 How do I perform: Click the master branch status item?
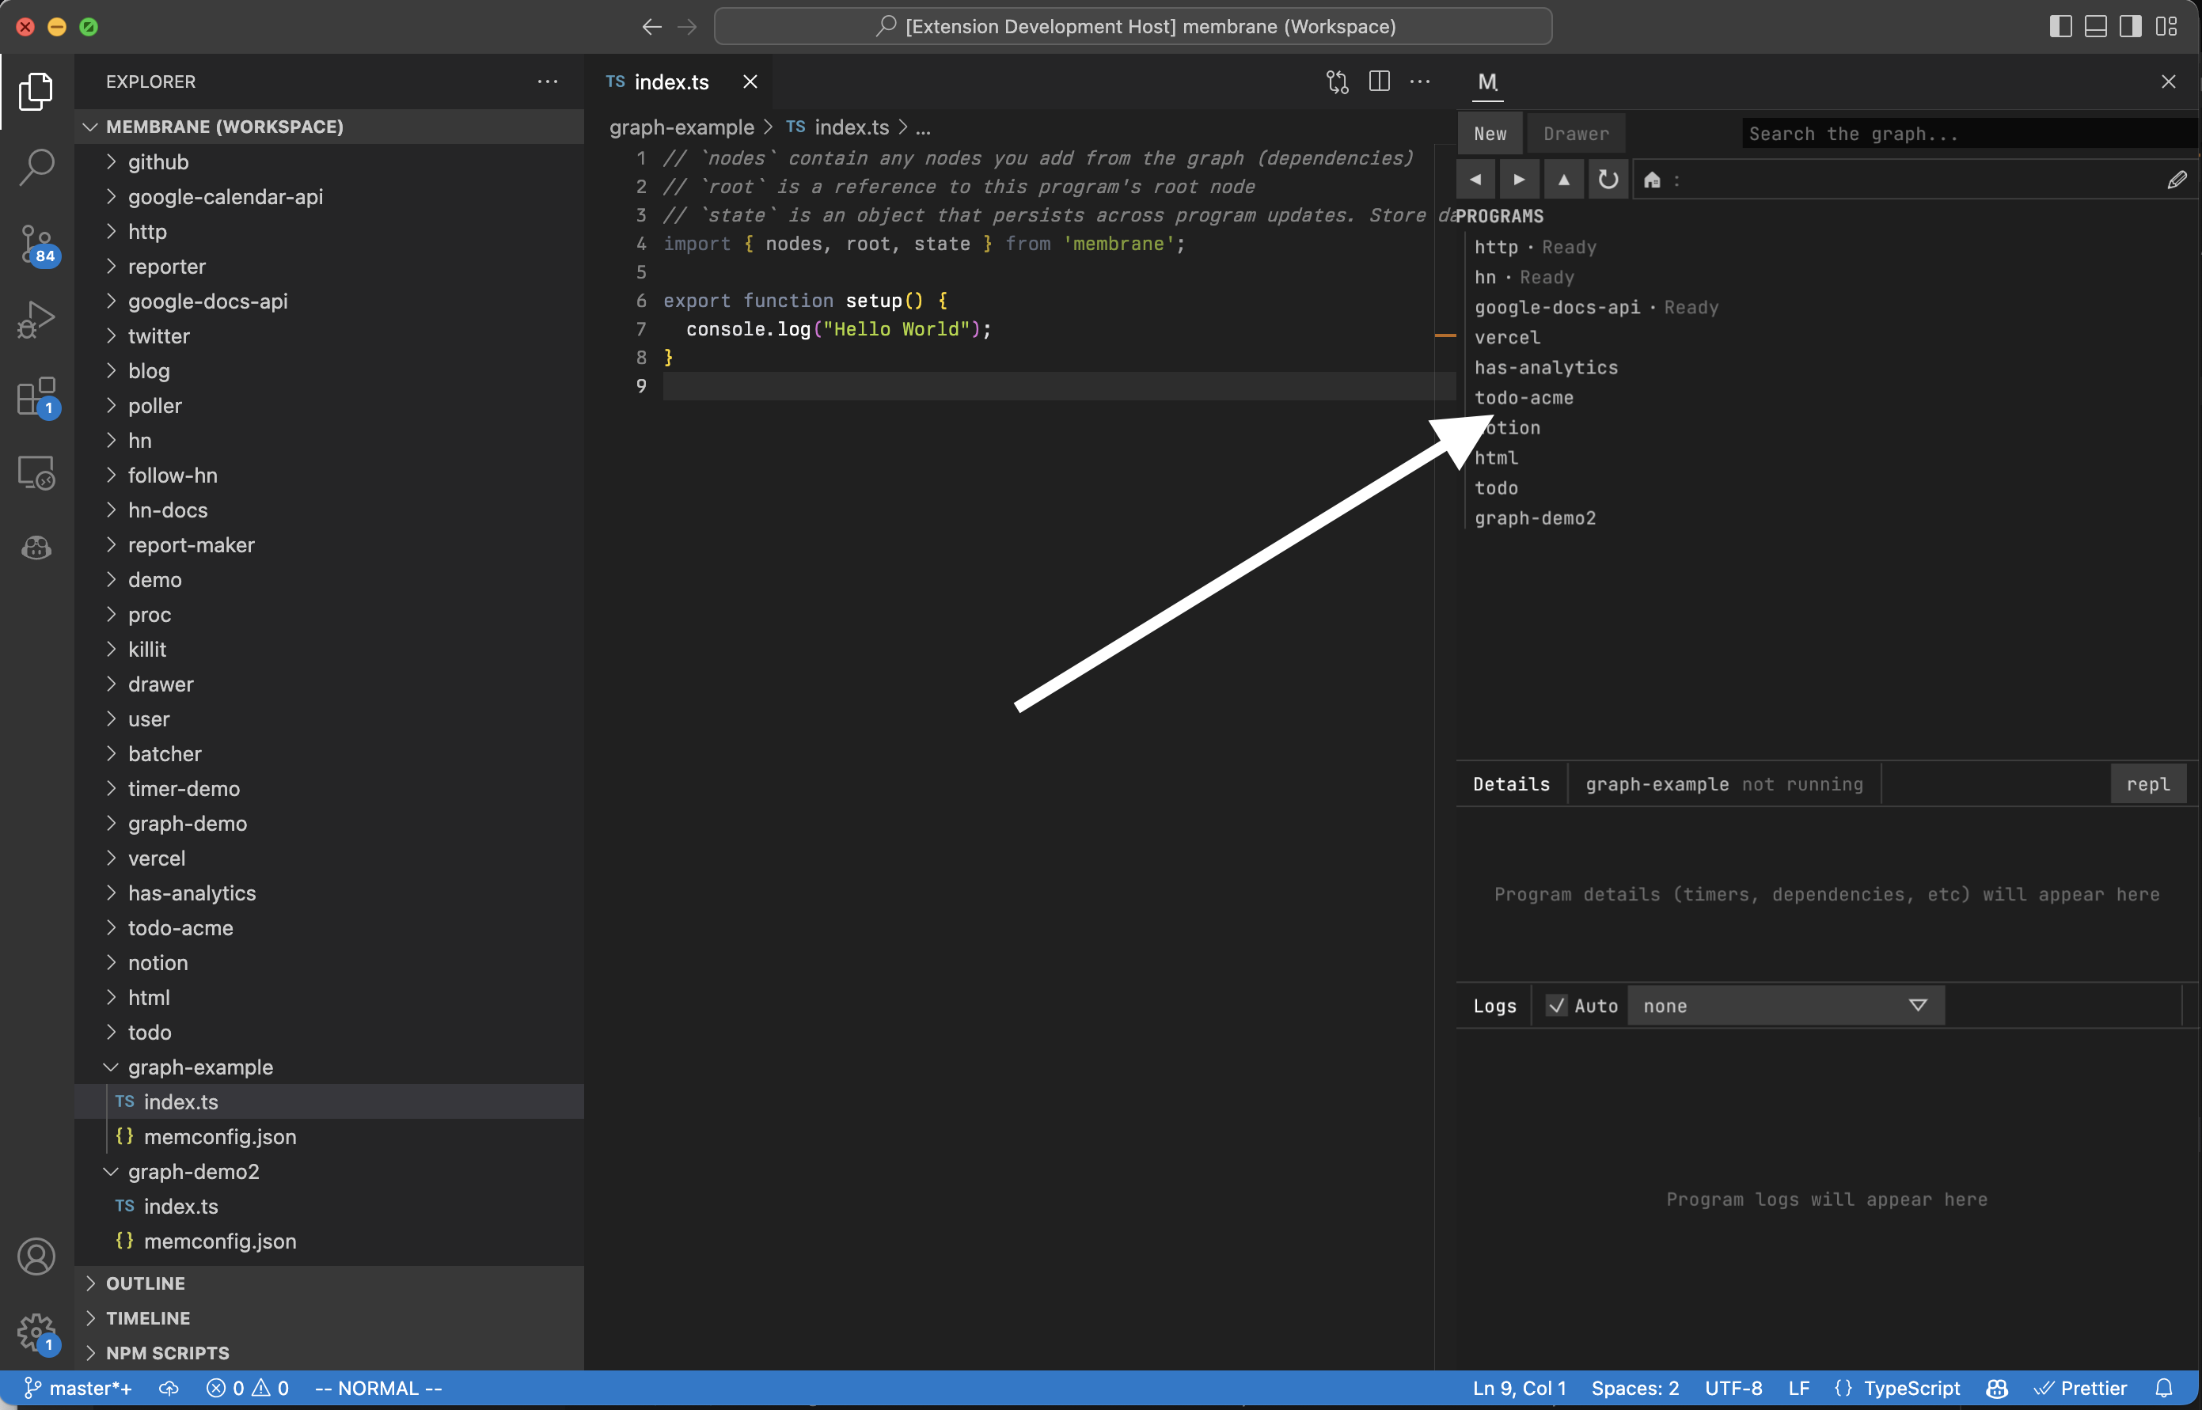[78, 1388]
